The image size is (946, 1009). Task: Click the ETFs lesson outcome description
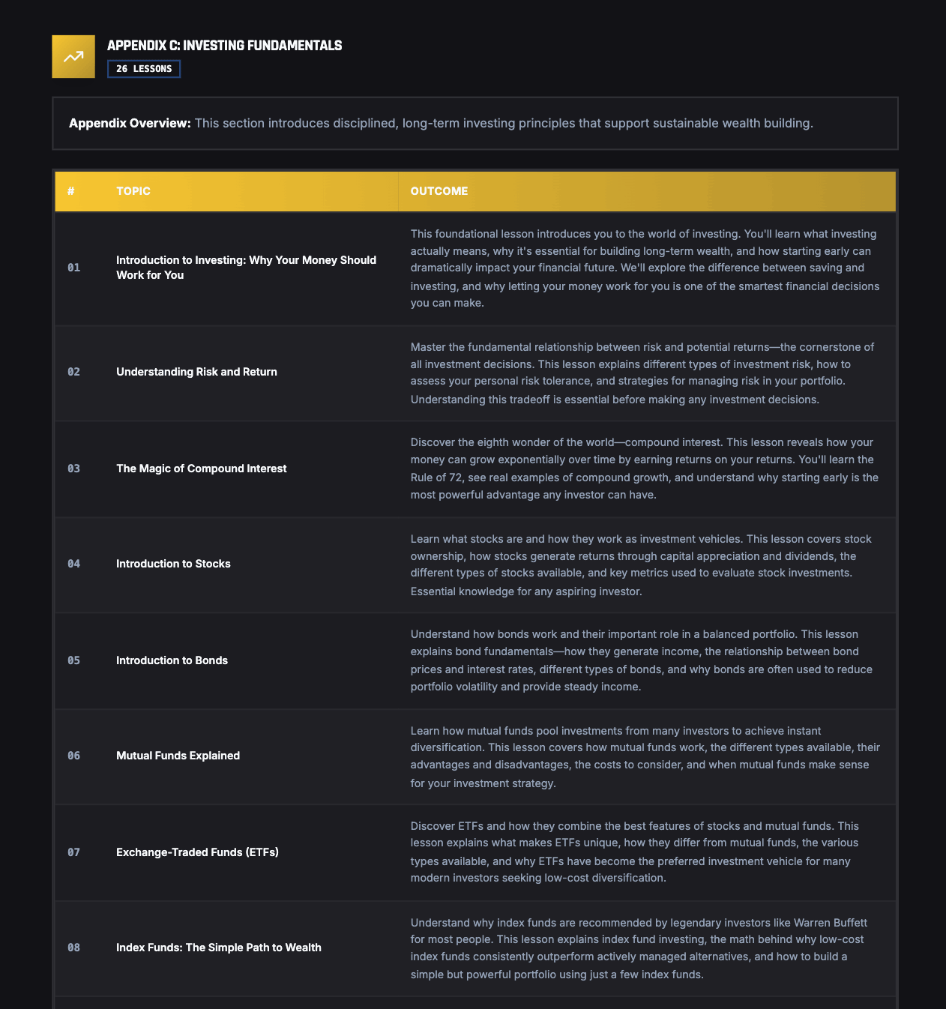pos(644,852)
